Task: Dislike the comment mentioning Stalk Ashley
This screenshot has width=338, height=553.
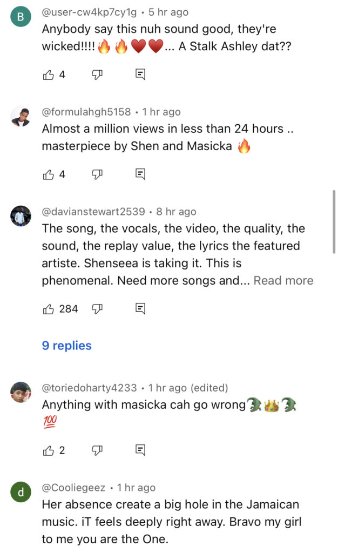Action: click(x=97, y=75)
